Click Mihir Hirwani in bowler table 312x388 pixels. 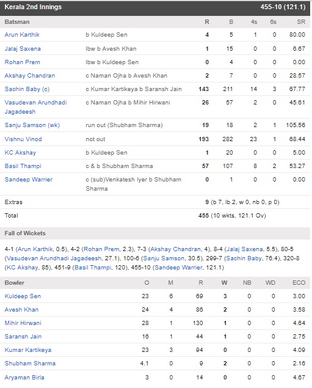[23, 323]
